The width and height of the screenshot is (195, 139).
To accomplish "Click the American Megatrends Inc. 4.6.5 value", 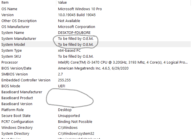I will pos(93,68).
